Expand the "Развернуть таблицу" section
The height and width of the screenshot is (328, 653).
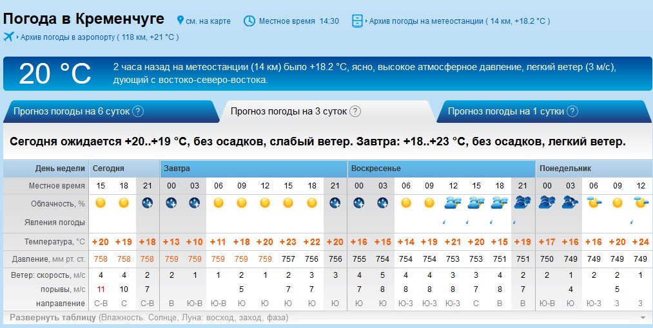click(x=53, y=318)
